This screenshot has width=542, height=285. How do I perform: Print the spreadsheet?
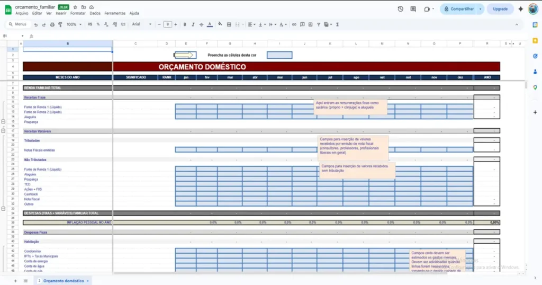pyautogui.click(x=52, y=24)
